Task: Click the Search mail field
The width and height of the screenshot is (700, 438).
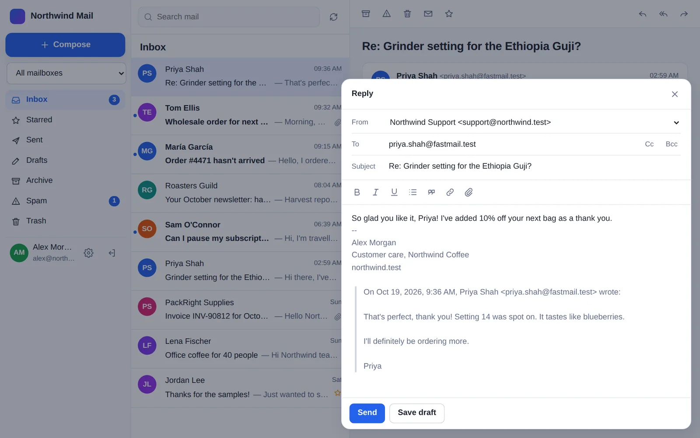Action: point(229,17)
